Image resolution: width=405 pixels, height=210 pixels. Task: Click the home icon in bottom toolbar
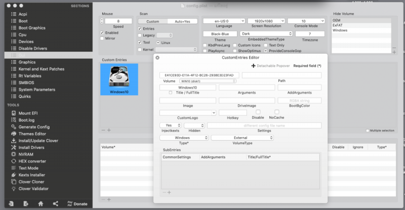point(40,204)
